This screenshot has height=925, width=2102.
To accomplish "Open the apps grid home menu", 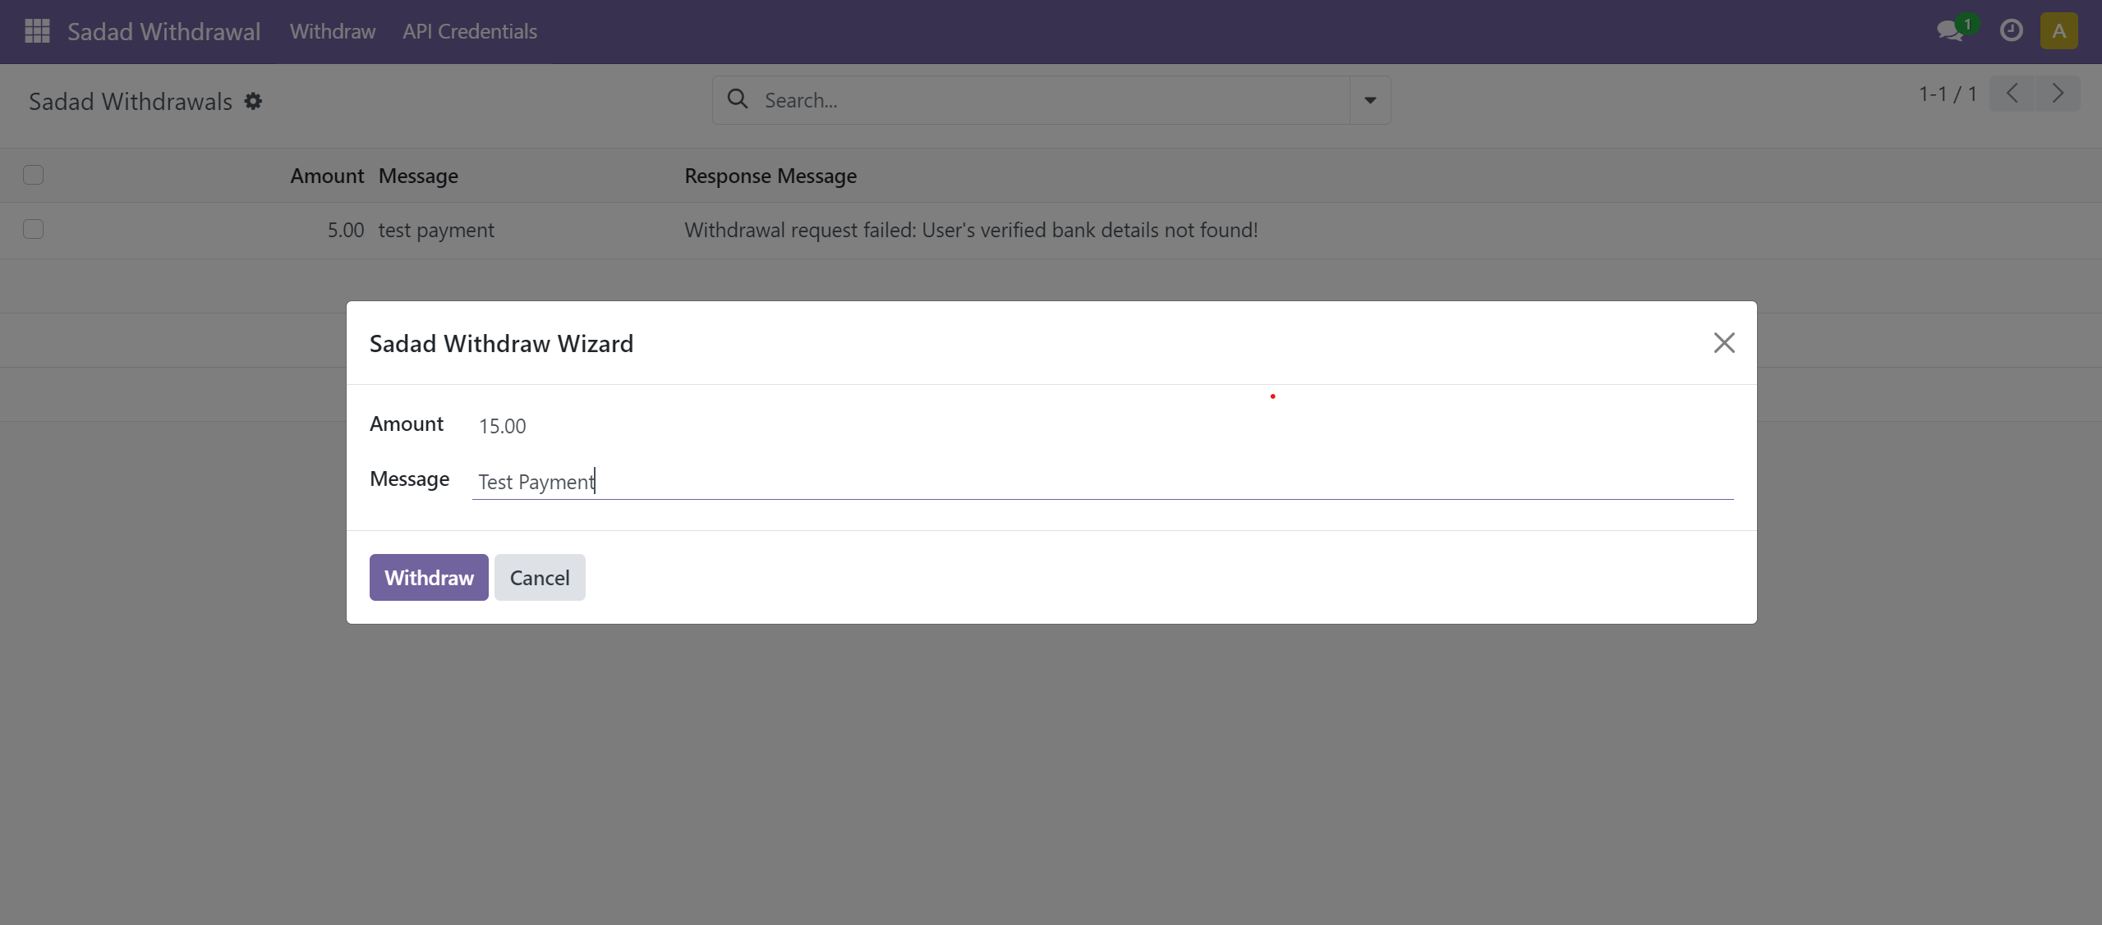I will tap(37, 31).
